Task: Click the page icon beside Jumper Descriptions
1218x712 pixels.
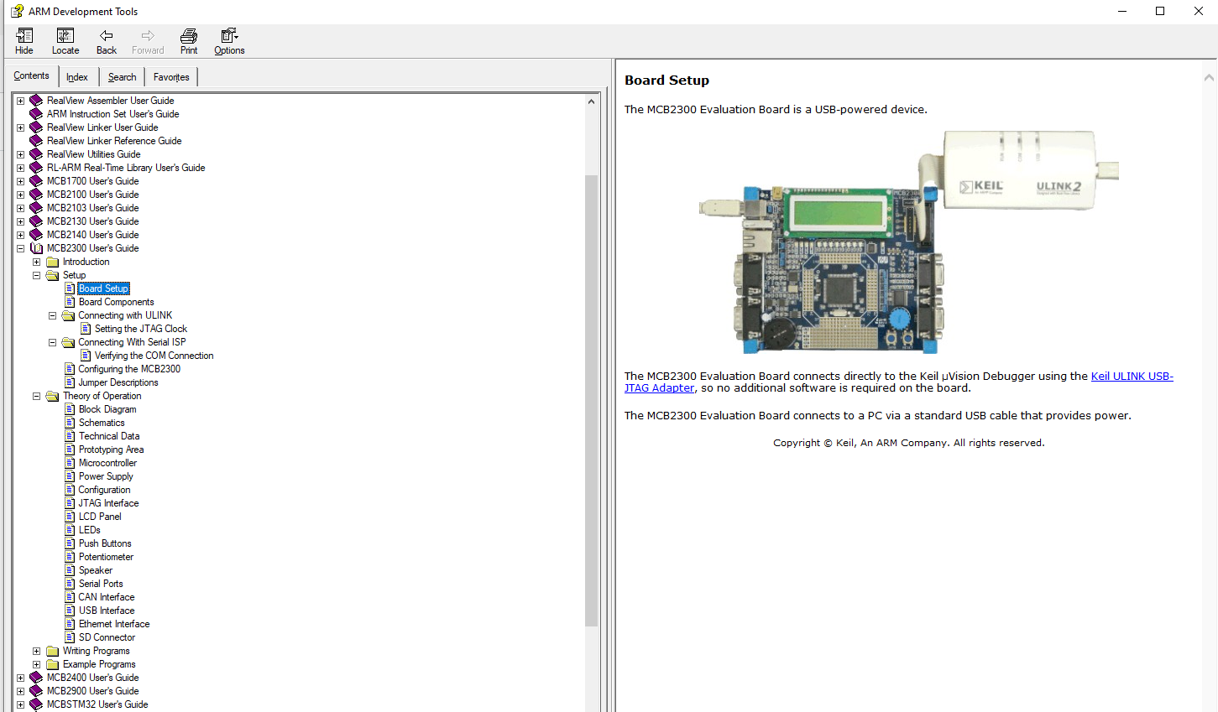Action: [70, 382]
